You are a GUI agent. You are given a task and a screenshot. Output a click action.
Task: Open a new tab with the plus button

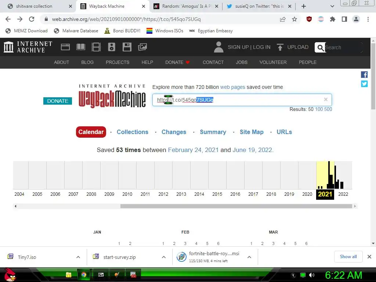click(x=304, y=6)
